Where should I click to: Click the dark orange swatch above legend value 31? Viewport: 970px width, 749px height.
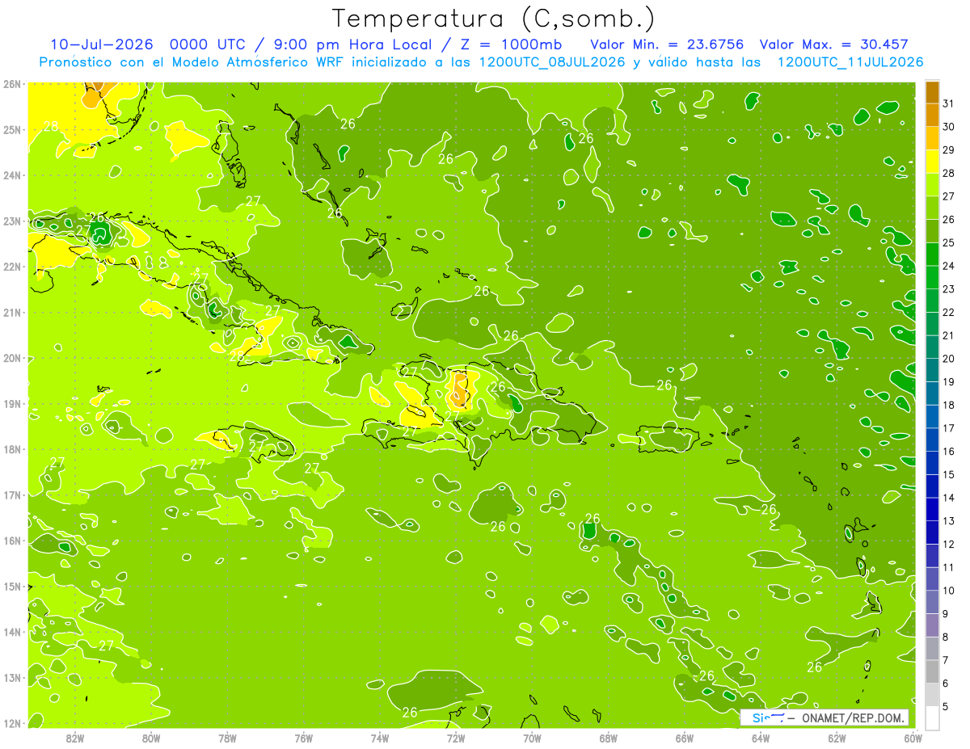pyautogui.click(x=932, y=92)
